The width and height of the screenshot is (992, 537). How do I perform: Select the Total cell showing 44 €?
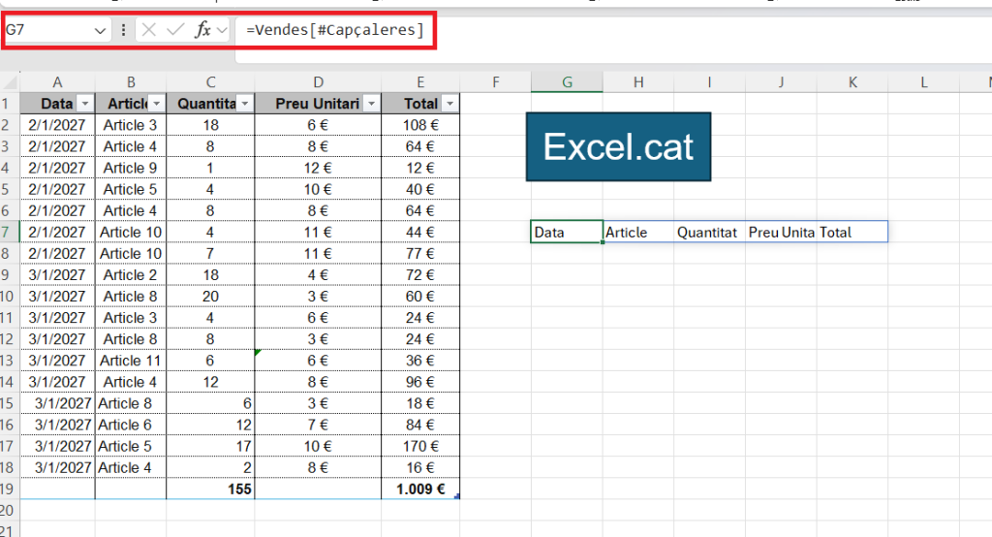(420, 232)
